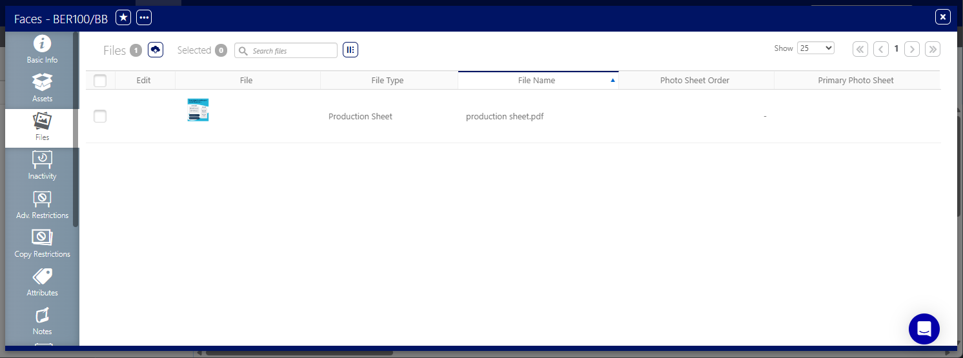
Task: Open the Inactivity section
Action: (42, 166)
